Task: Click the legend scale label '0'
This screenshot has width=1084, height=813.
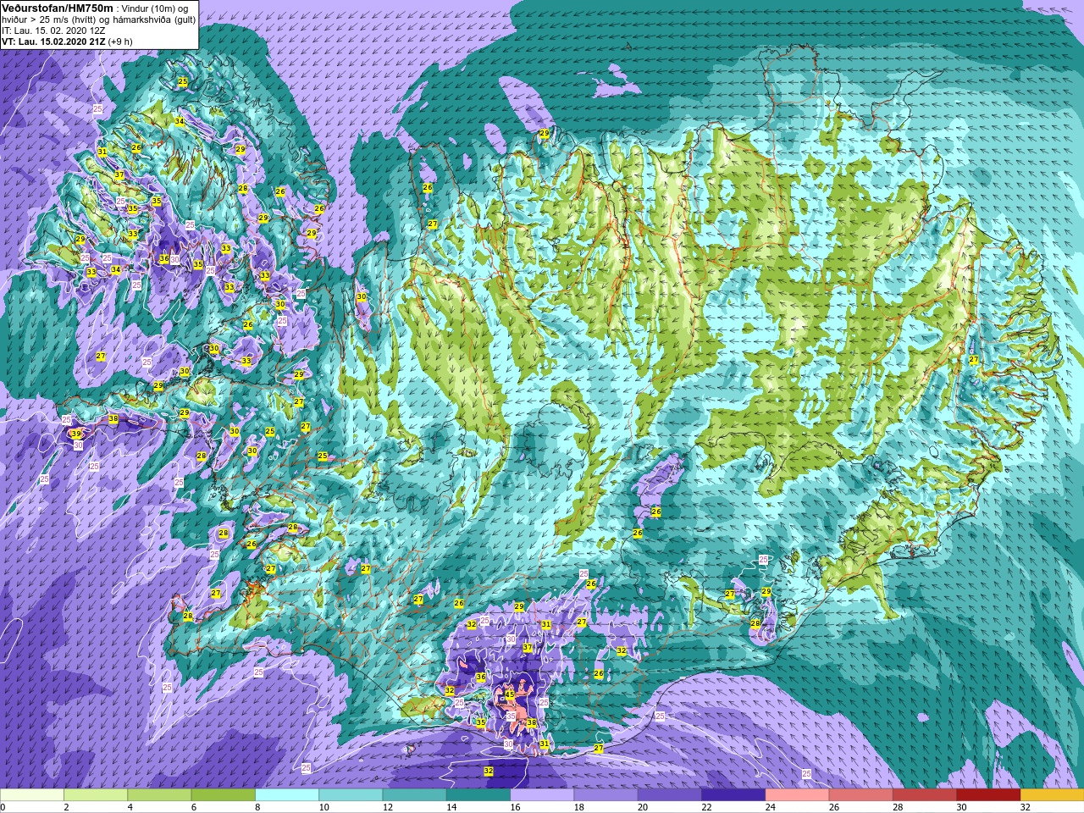Action: (3, 807)
